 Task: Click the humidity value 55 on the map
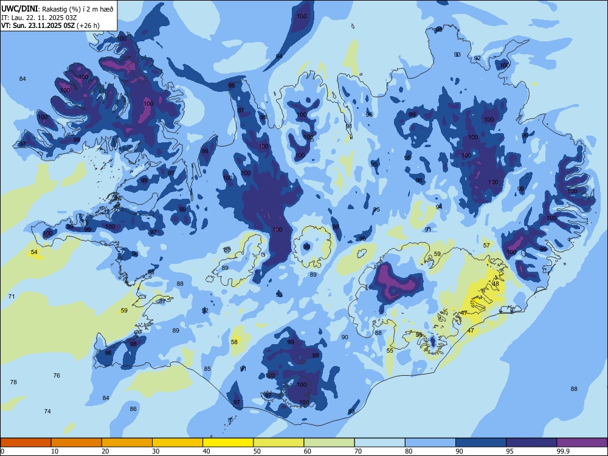pyautogui.click(x=390, y=350)
